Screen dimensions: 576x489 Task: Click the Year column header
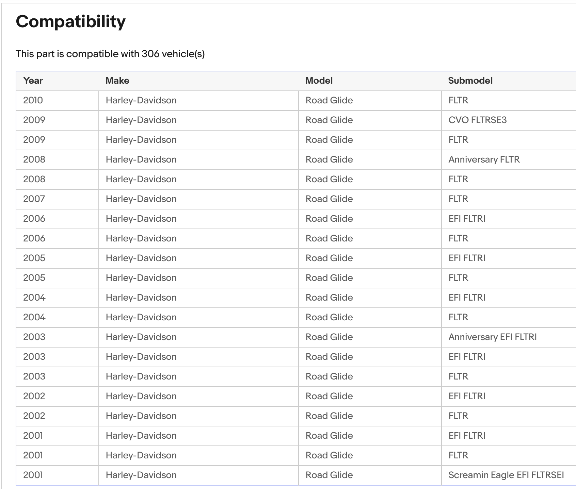click(x=33, y=81)
